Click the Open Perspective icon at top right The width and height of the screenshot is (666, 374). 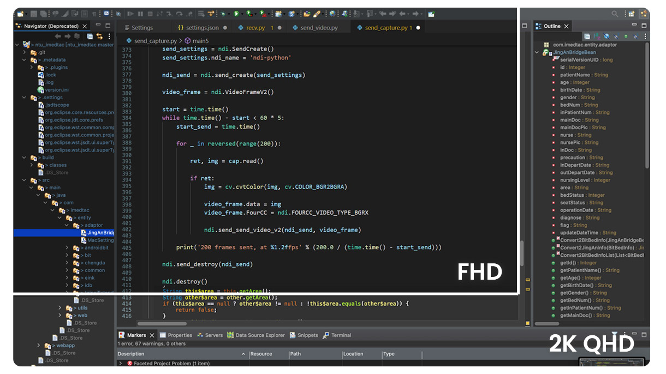[x=632, y=14]
